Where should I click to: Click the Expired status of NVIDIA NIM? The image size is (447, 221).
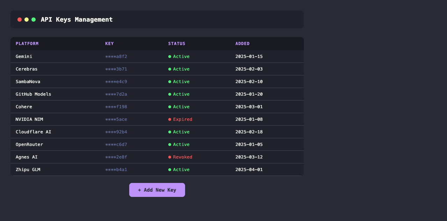coord(180,119)
